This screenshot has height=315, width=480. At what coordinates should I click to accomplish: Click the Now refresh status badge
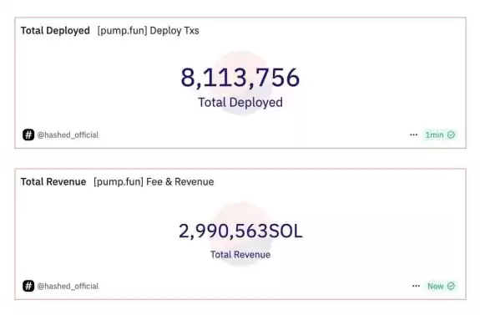click(441, 286)
